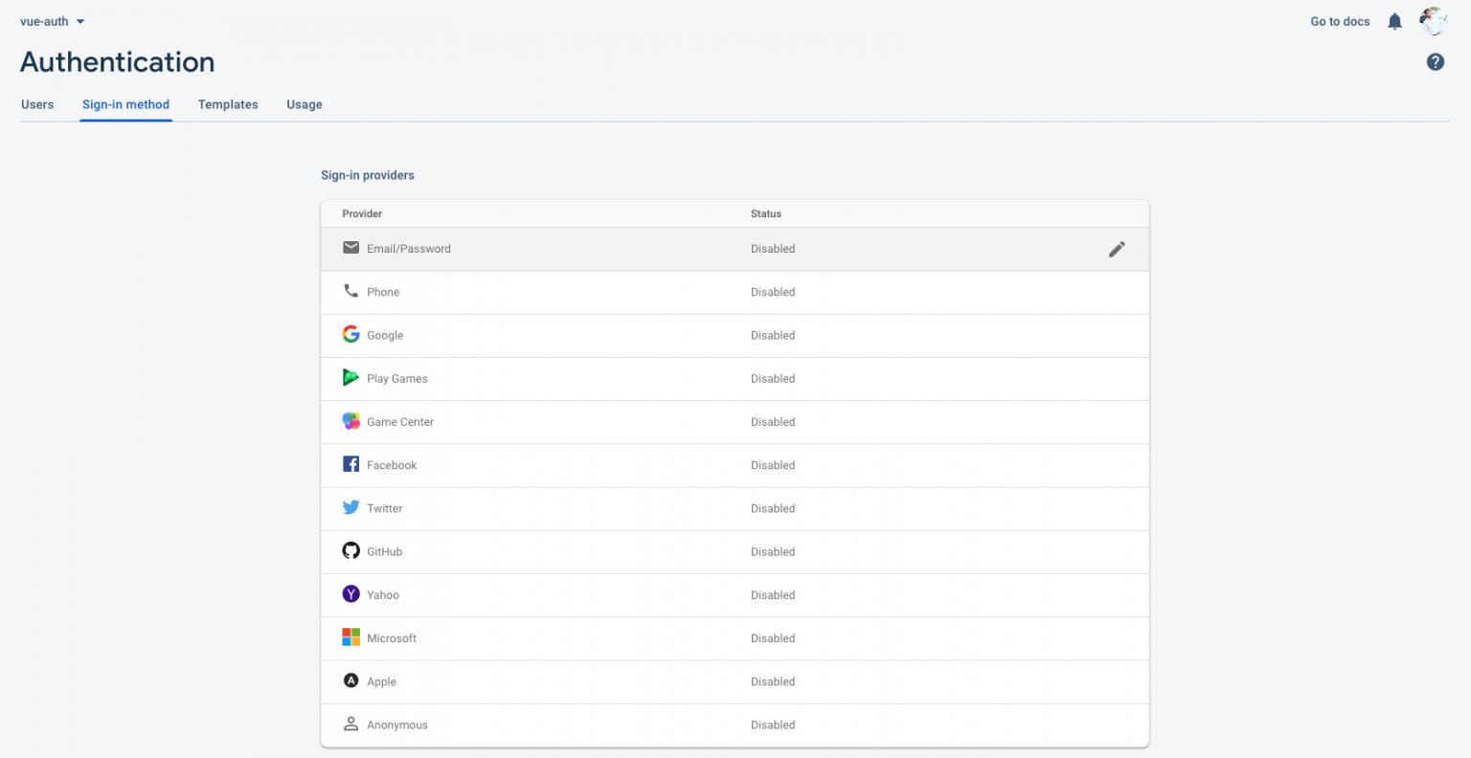Click the Microsoft logo icon
Image resolution: width=1471 pixels, height=758 pixels.
[x=351, y=637]
